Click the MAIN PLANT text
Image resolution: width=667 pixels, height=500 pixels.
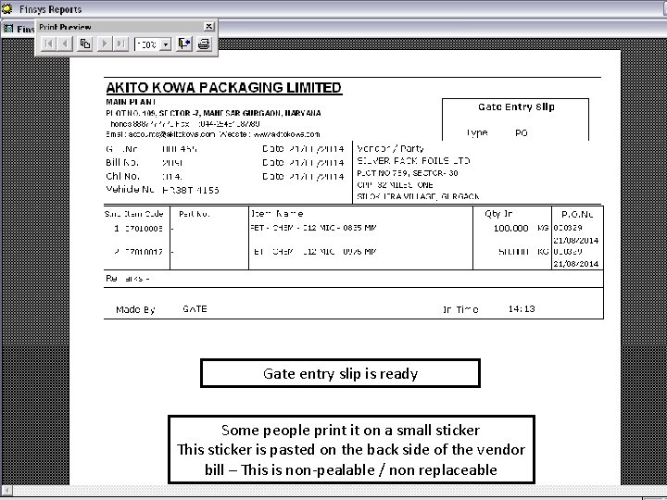tap(131, 102)
